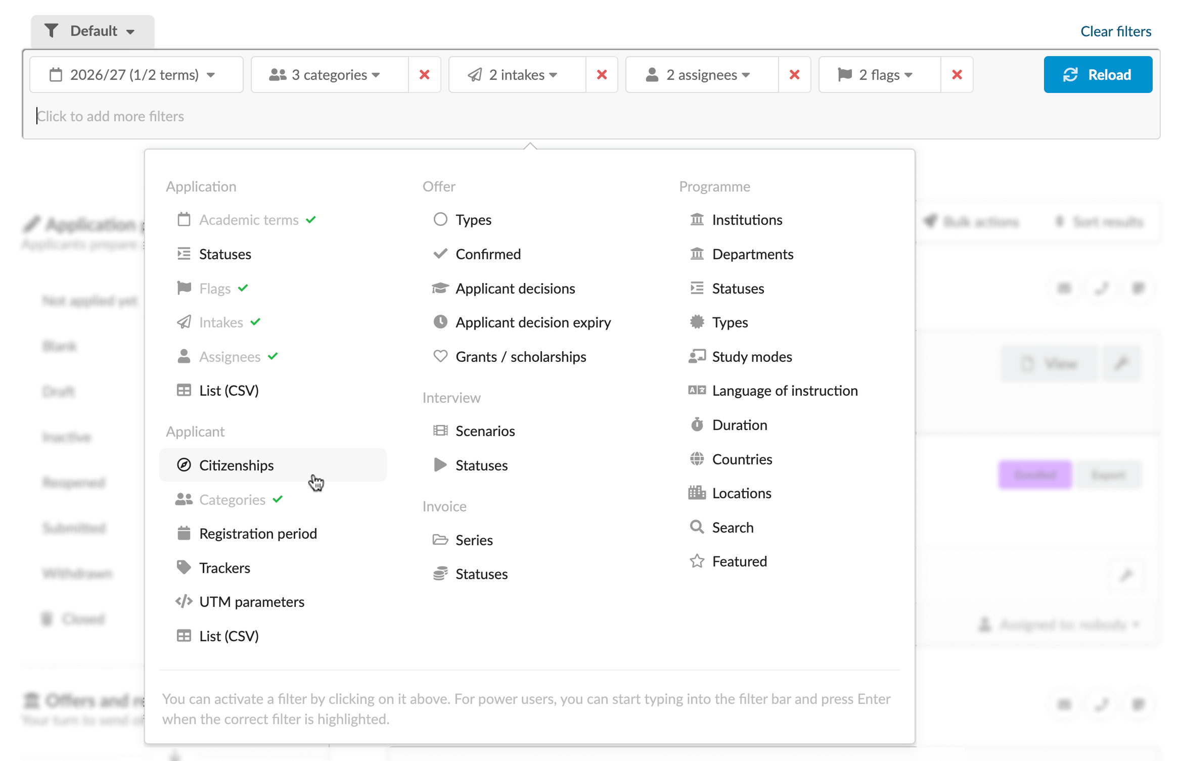Remove the 2 assignees filter

tap(794, 75)
